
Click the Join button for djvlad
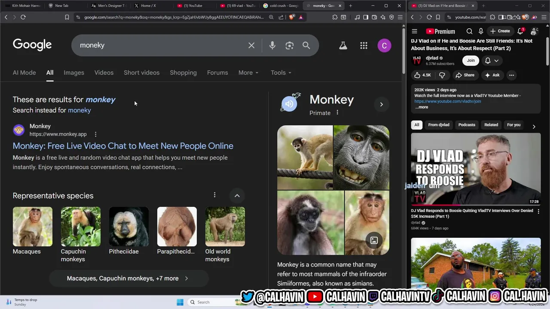471,61
